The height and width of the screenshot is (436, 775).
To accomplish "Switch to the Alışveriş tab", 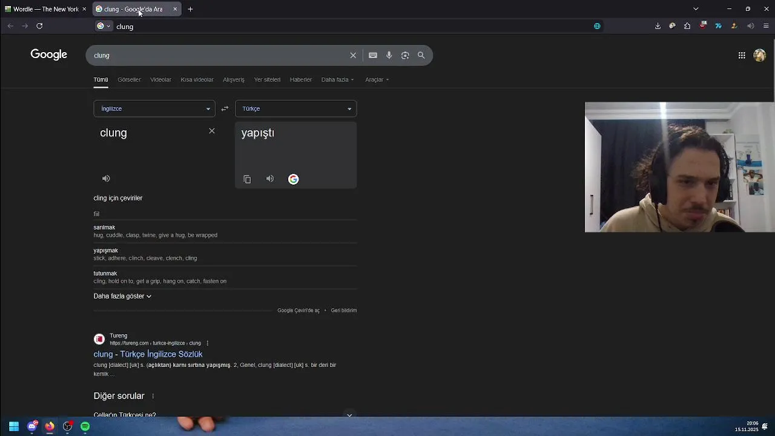I will point(234,79).
